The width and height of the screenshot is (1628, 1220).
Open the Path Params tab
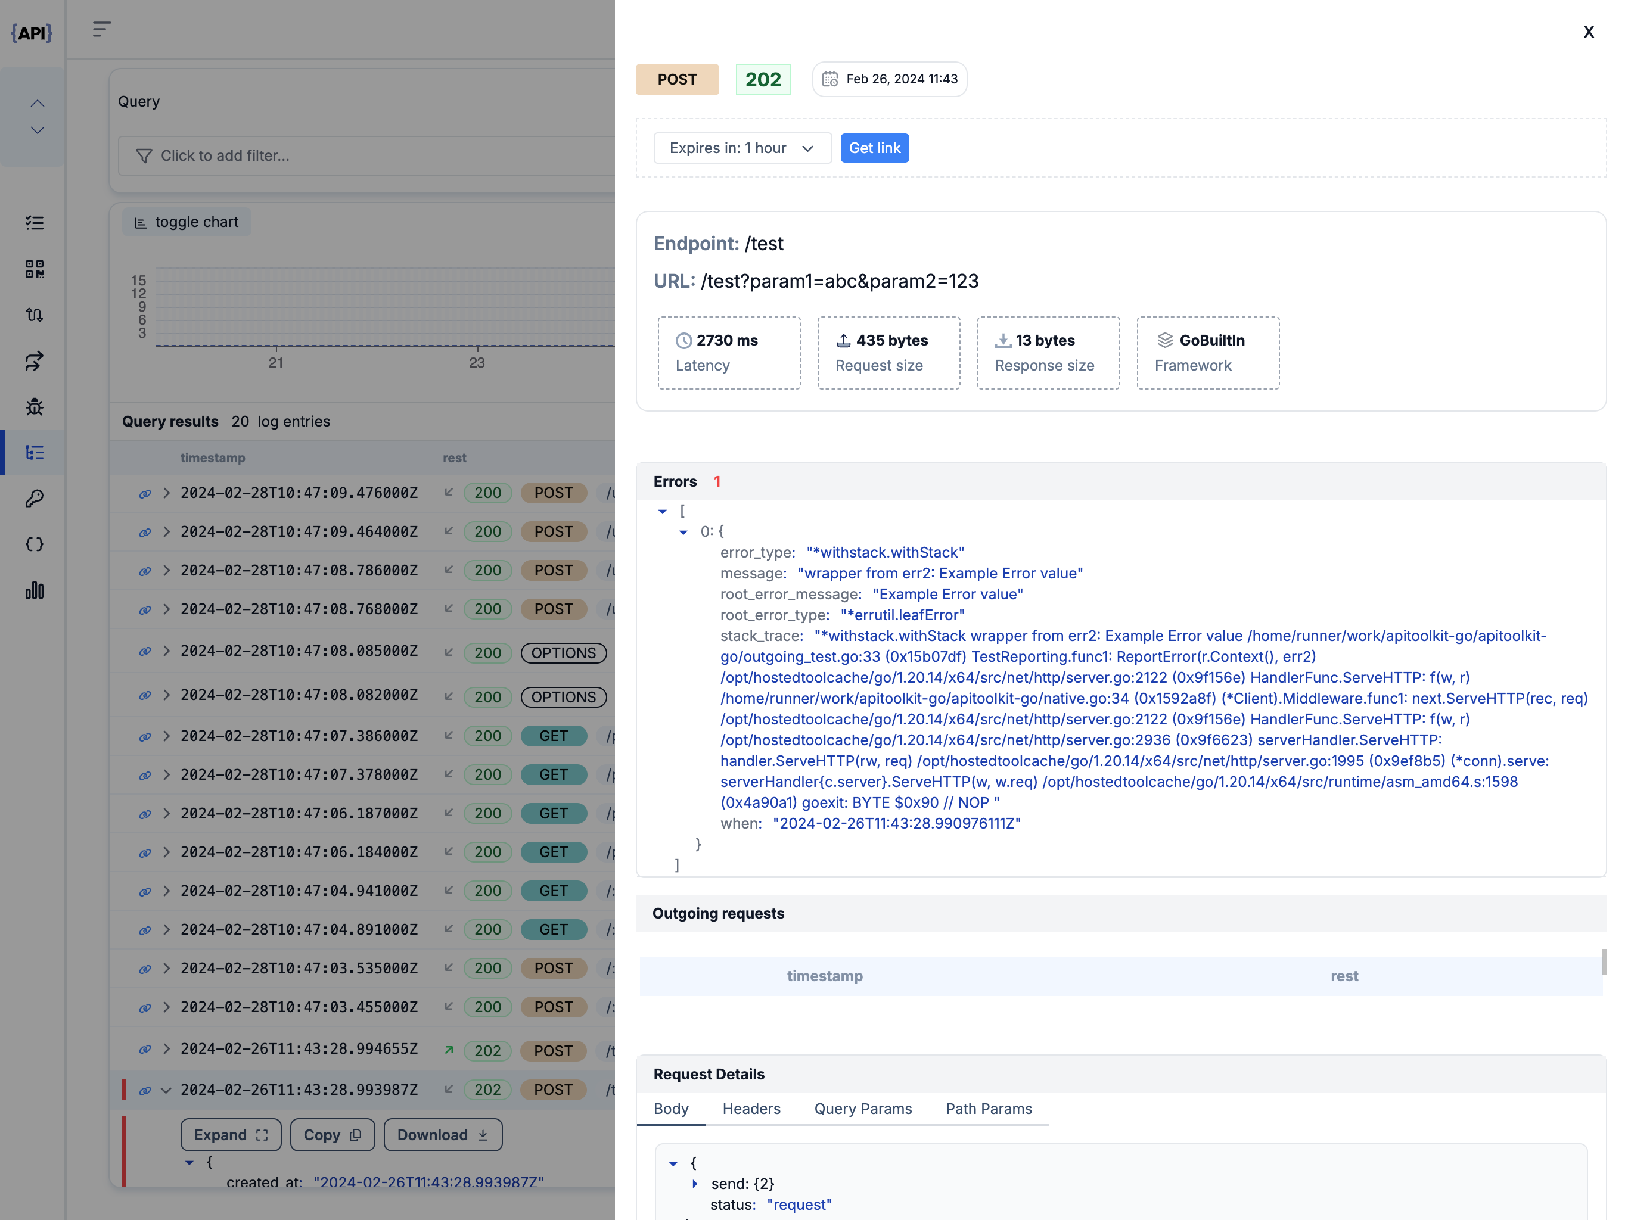click(x=989, y=1109)
